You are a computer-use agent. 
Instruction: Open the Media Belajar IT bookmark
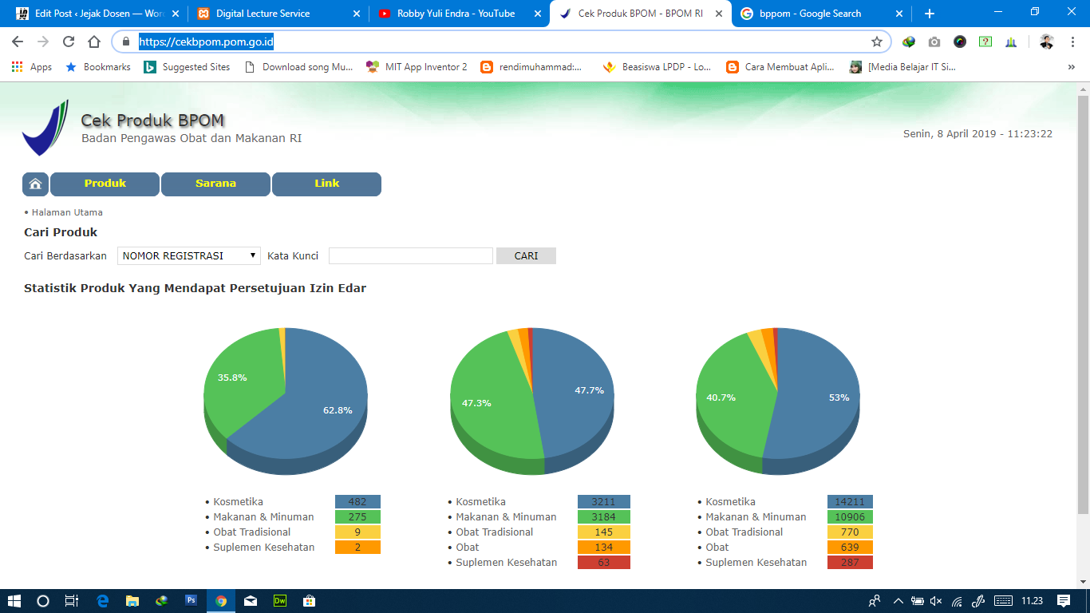pos(902,67)
